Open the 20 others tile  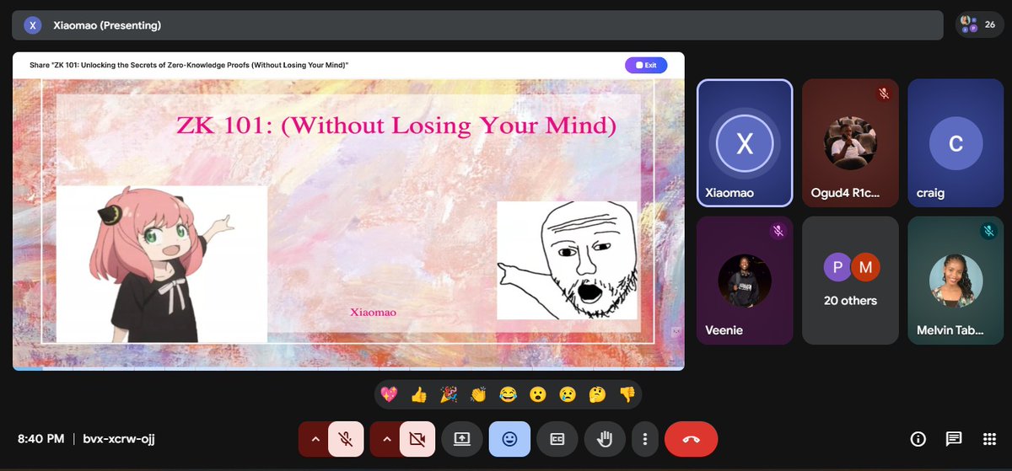click(x=849, y=281)
